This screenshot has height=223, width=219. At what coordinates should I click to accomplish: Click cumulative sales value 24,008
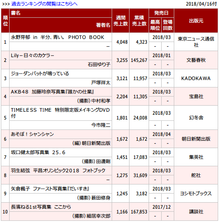pyautogui.click(x=140, y=118)
